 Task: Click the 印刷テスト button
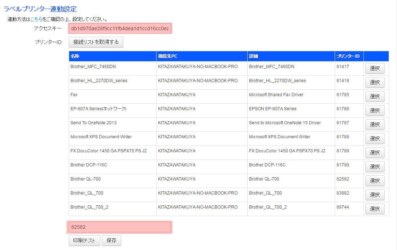tap(84, 241)
